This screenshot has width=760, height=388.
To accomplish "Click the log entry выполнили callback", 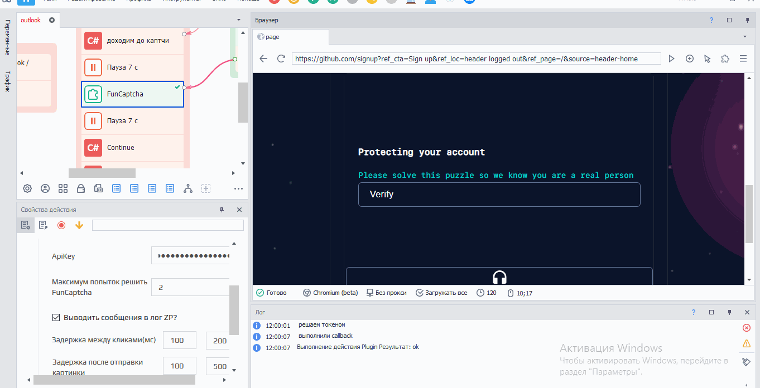I will click(325, 336).
